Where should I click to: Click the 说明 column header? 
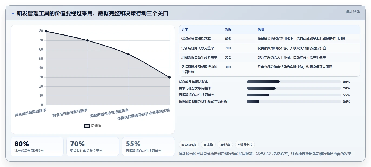[x=261, y=30]
